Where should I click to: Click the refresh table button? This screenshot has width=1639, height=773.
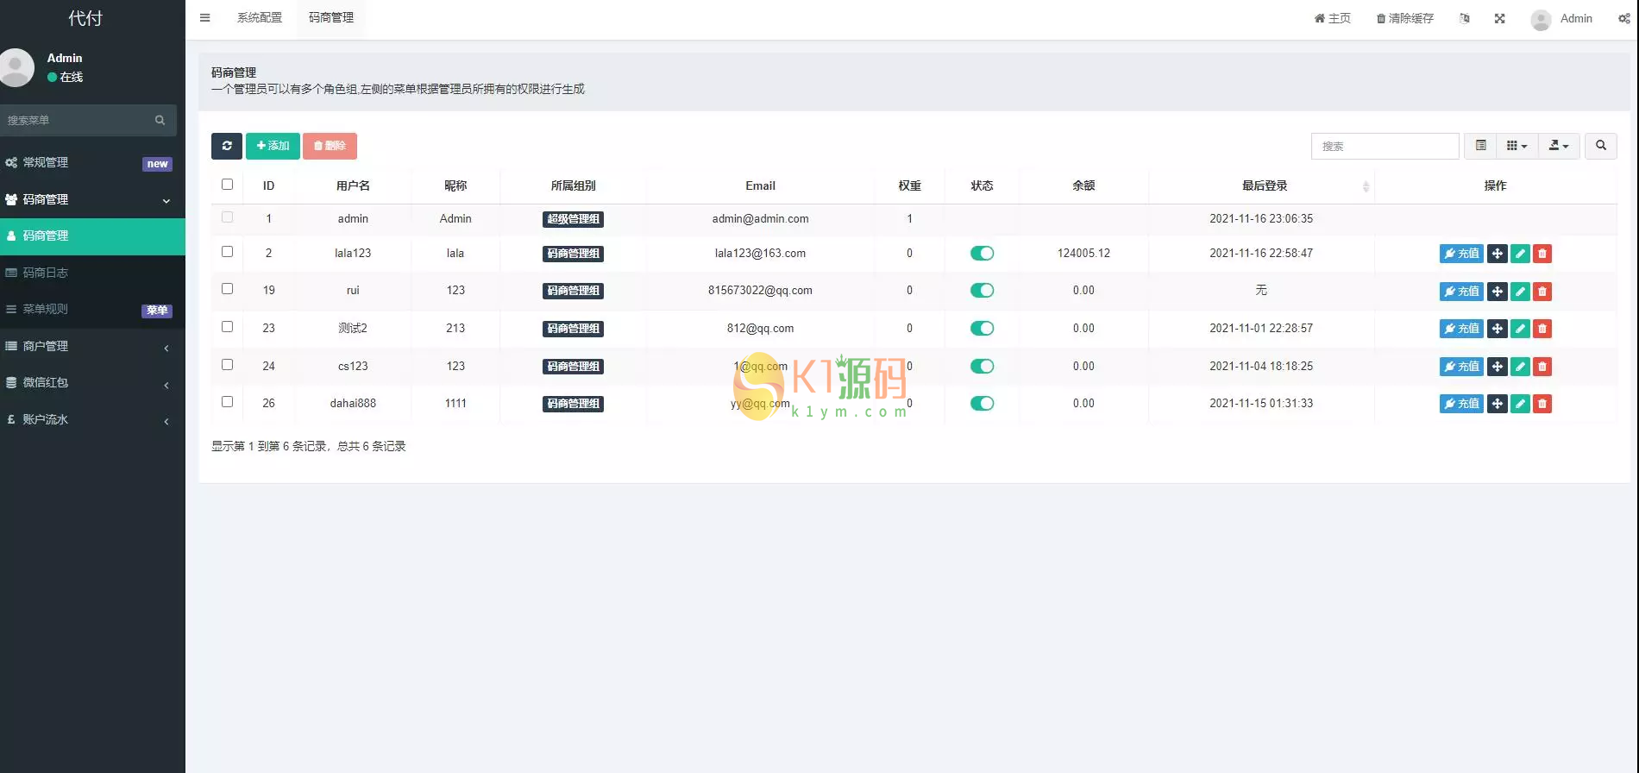tap(226, 146)
